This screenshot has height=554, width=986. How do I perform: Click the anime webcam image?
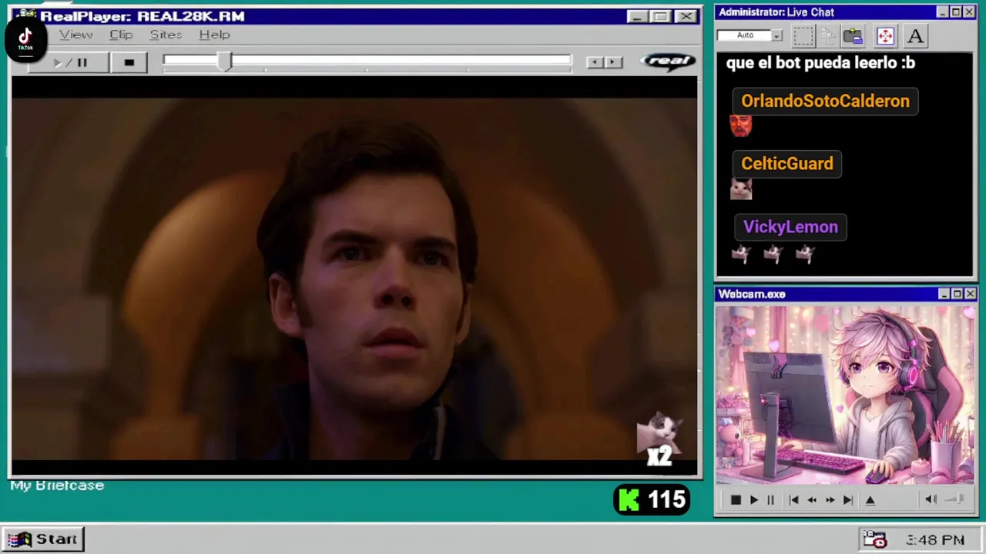coord(845,395)
